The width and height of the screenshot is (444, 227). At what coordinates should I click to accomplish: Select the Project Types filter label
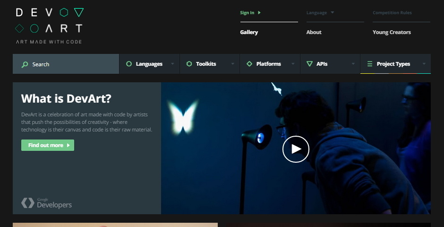[x=393, y=64]
